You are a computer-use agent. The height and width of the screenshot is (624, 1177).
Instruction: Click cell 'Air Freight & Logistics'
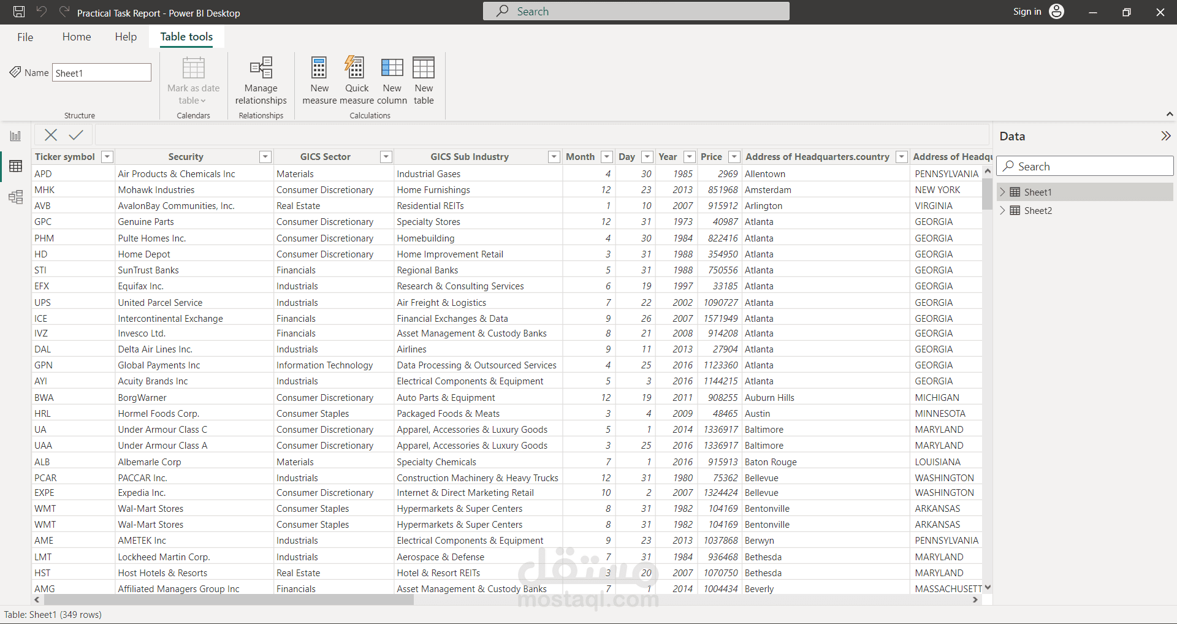pos(441,303)
